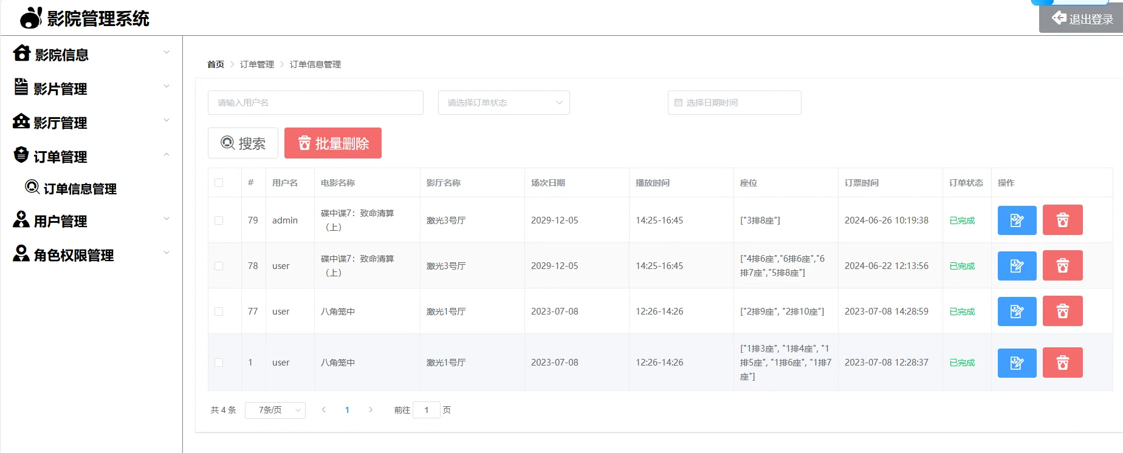
Task: Select the 订单信息管理 submenu item
Action: coord(91,188)
